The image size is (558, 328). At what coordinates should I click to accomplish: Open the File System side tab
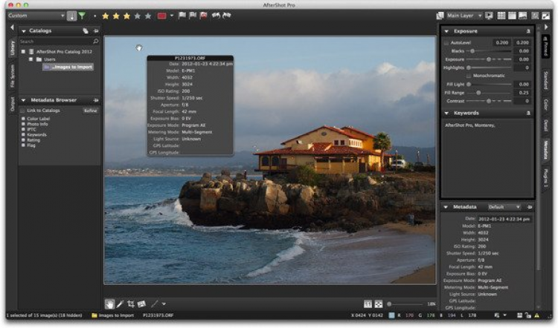[x=12, y=76]
